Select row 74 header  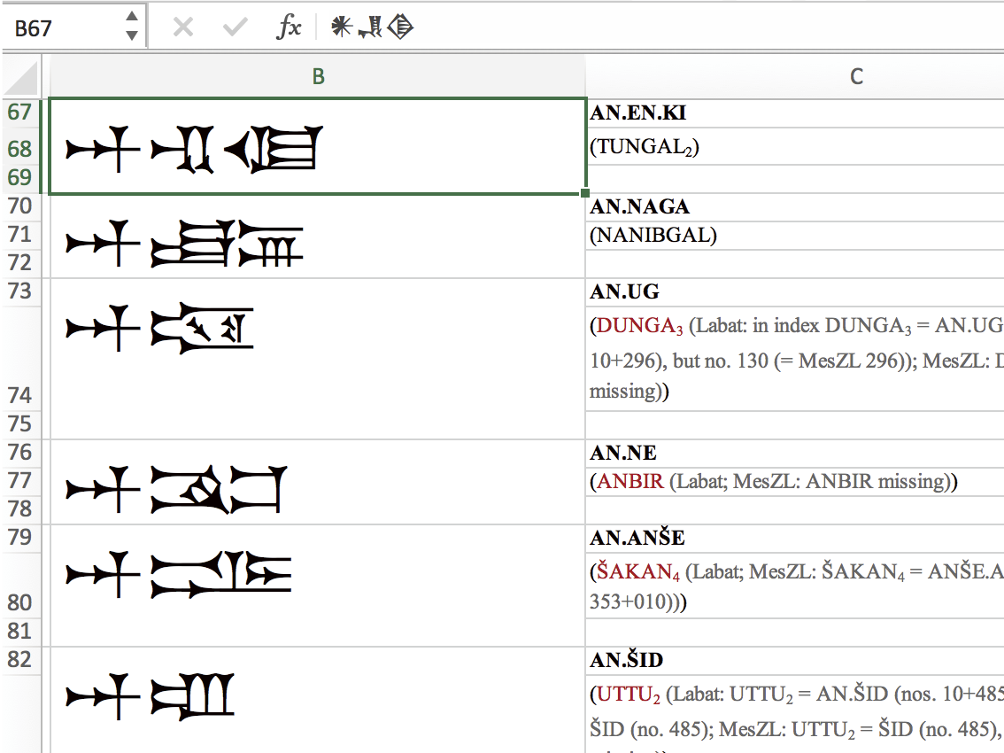[x=19, y=359]
